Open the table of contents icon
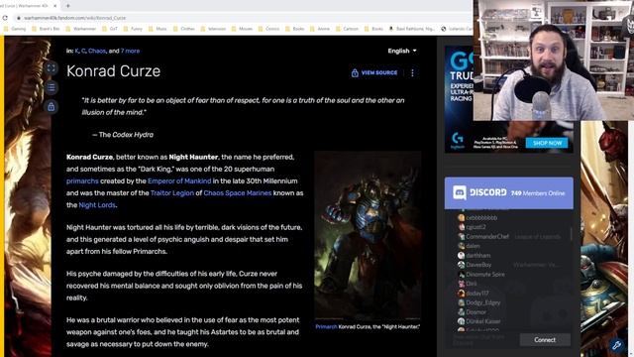Viewport: 634px width, 357px height. point(51,87)
